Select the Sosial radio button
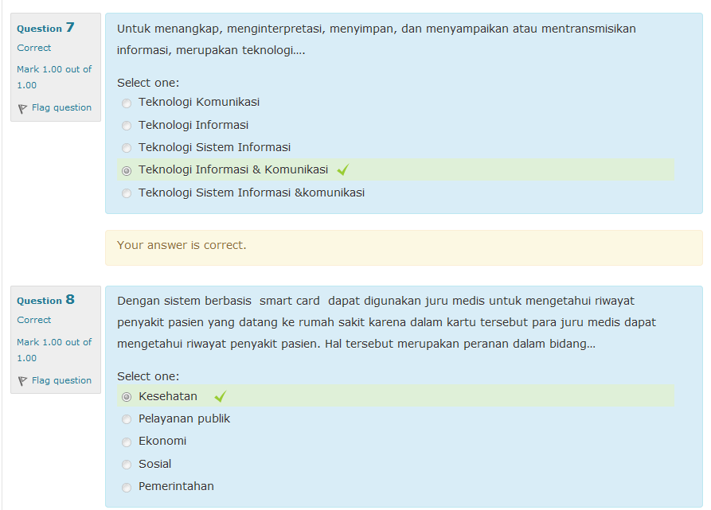The width and height of the screenshot is (711, 510). (127, 465)
